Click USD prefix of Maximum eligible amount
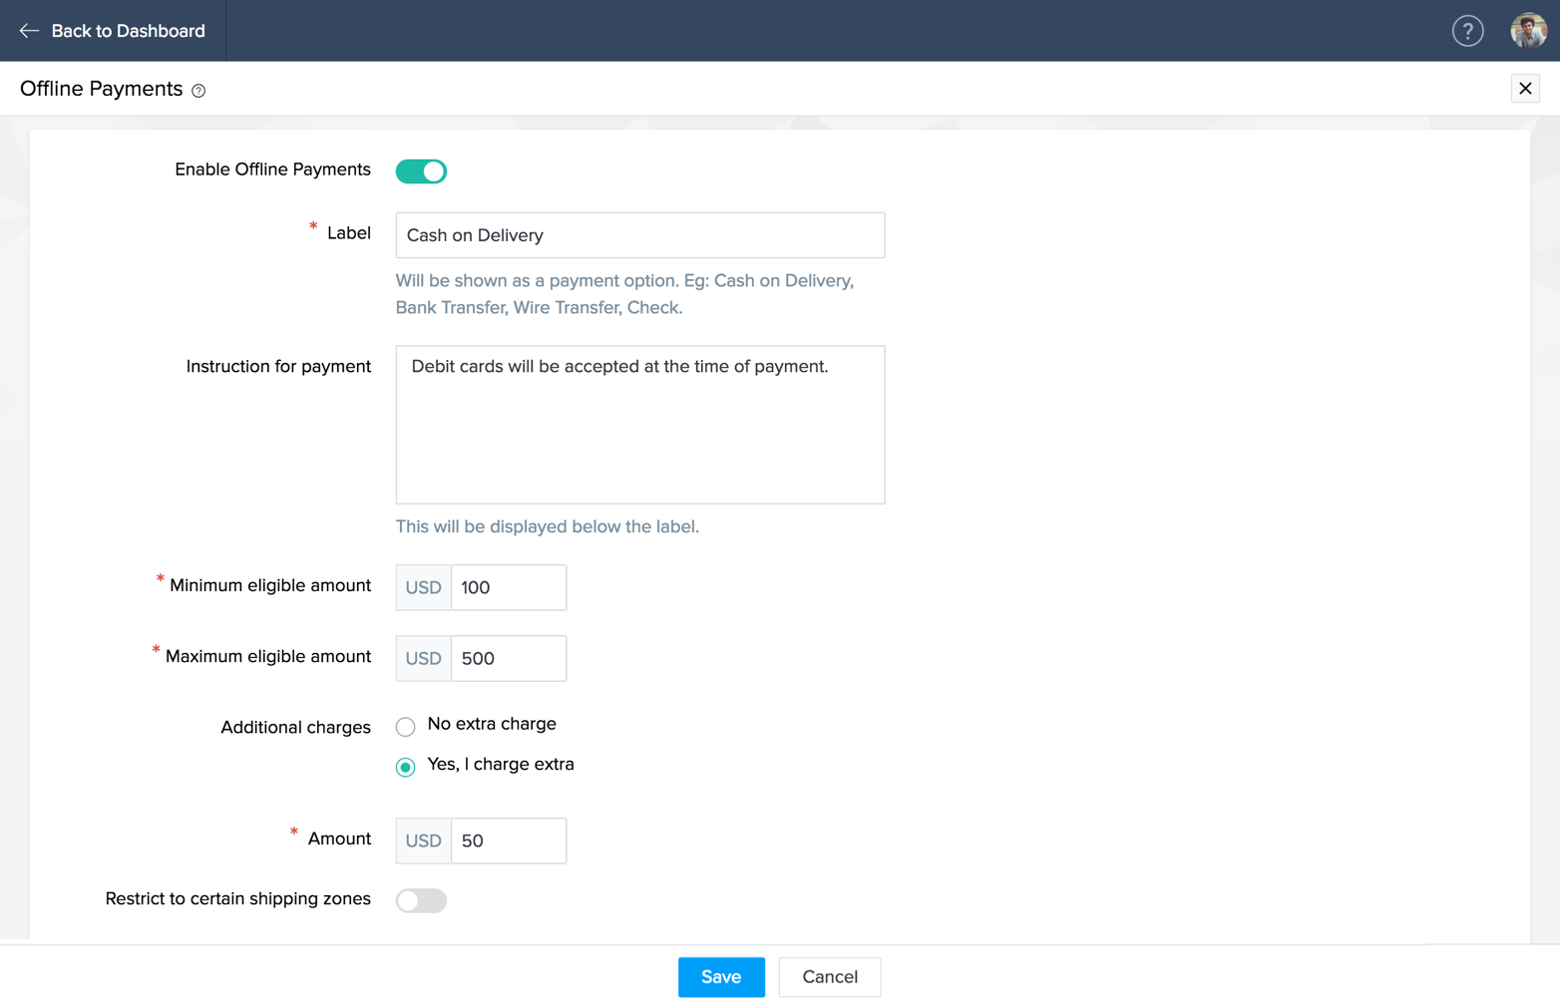1560x1005 pixels. click(x=423, y=658)
